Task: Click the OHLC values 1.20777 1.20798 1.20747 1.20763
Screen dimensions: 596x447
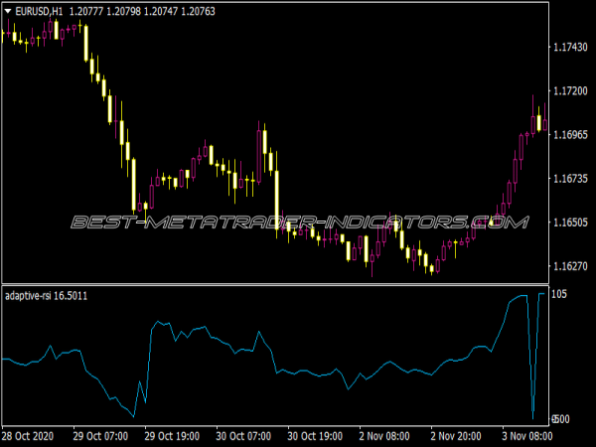Action: click(142, 11)
